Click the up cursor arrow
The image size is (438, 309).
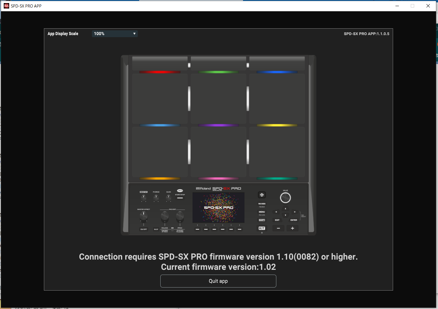coord(285,208)
